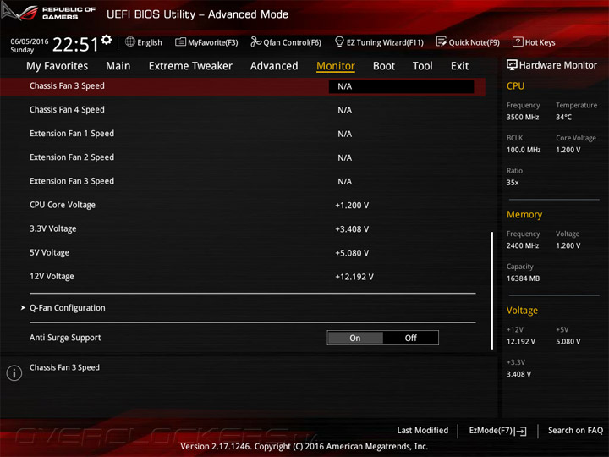The width and height of the screenshot is (609, 457).
Task: Open the My Favorites tab
Action: 58,66
